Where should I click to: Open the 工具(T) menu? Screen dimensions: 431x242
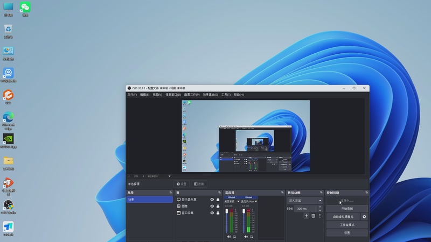point(226,95)
